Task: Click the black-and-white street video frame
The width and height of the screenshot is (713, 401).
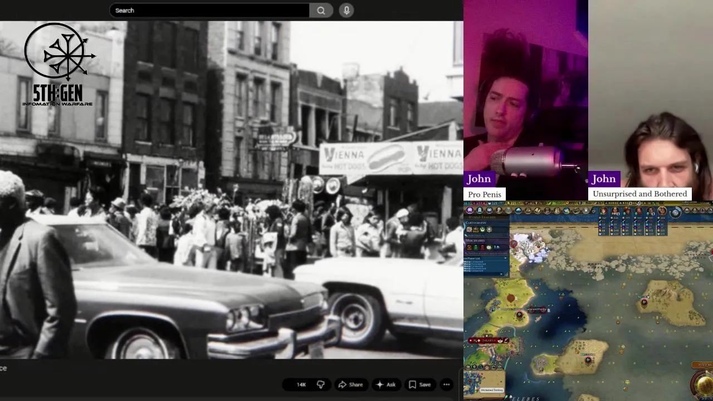Action: point(231,190)
